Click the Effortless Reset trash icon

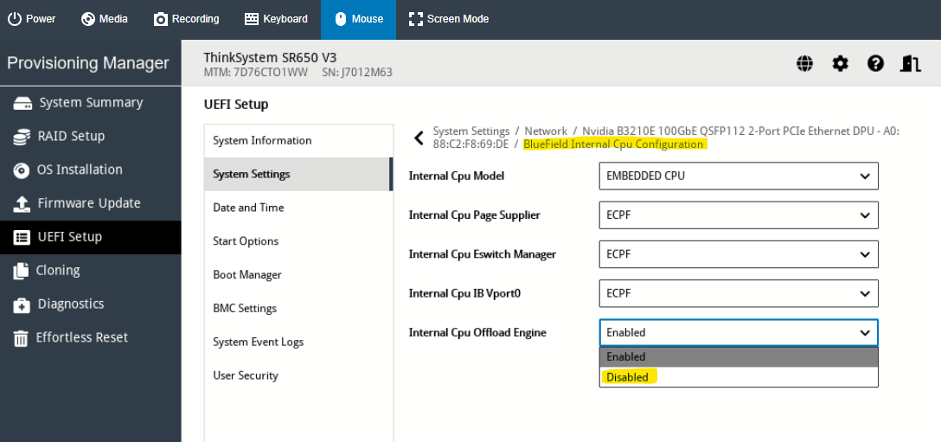[21, 338]
